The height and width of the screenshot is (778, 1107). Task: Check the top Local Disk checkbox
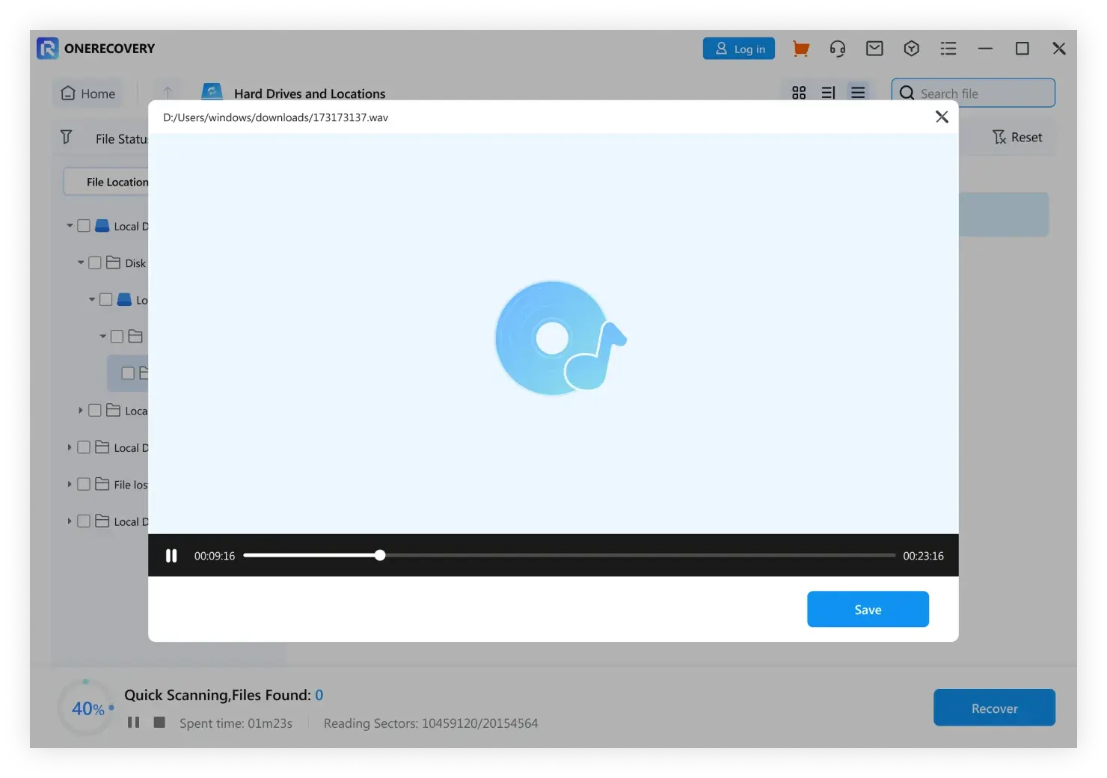coord(84,226)
